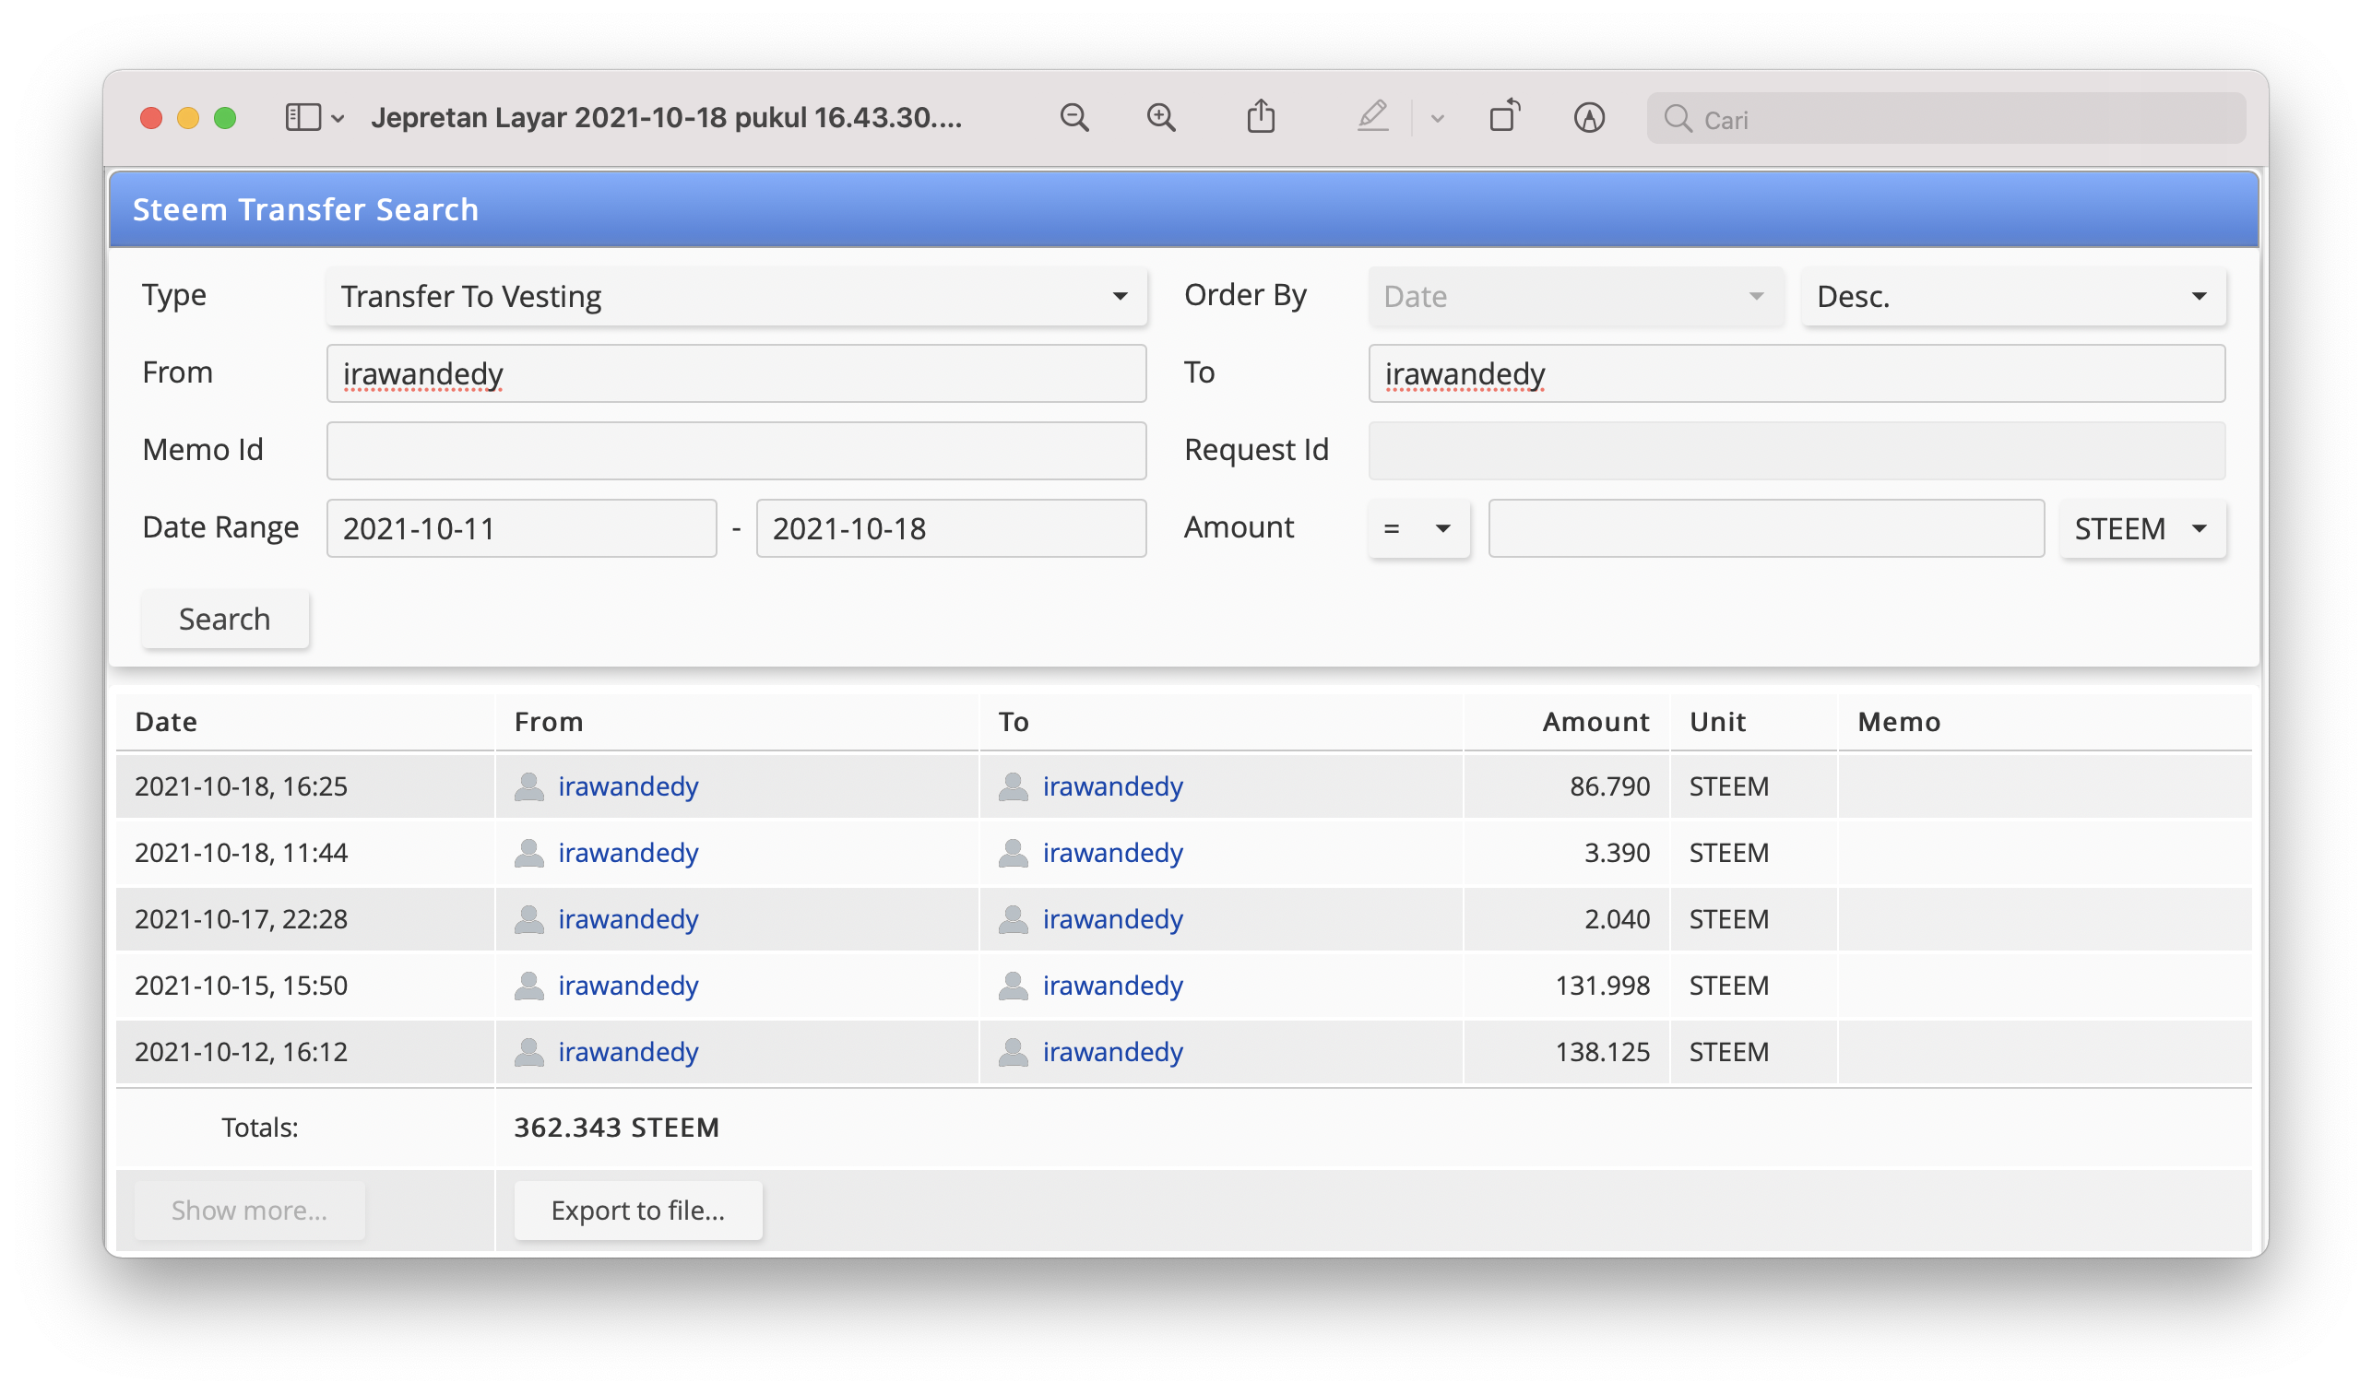Select the amount 86.790

pos(1609,786)
